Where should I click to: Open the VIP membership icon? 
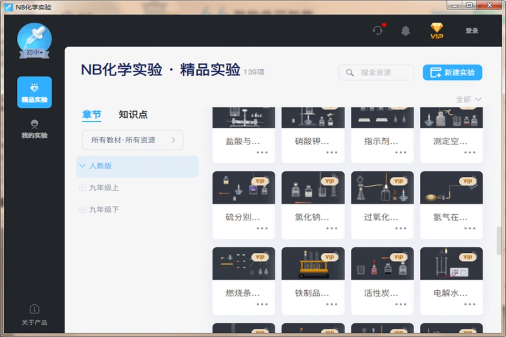(436, 30)
